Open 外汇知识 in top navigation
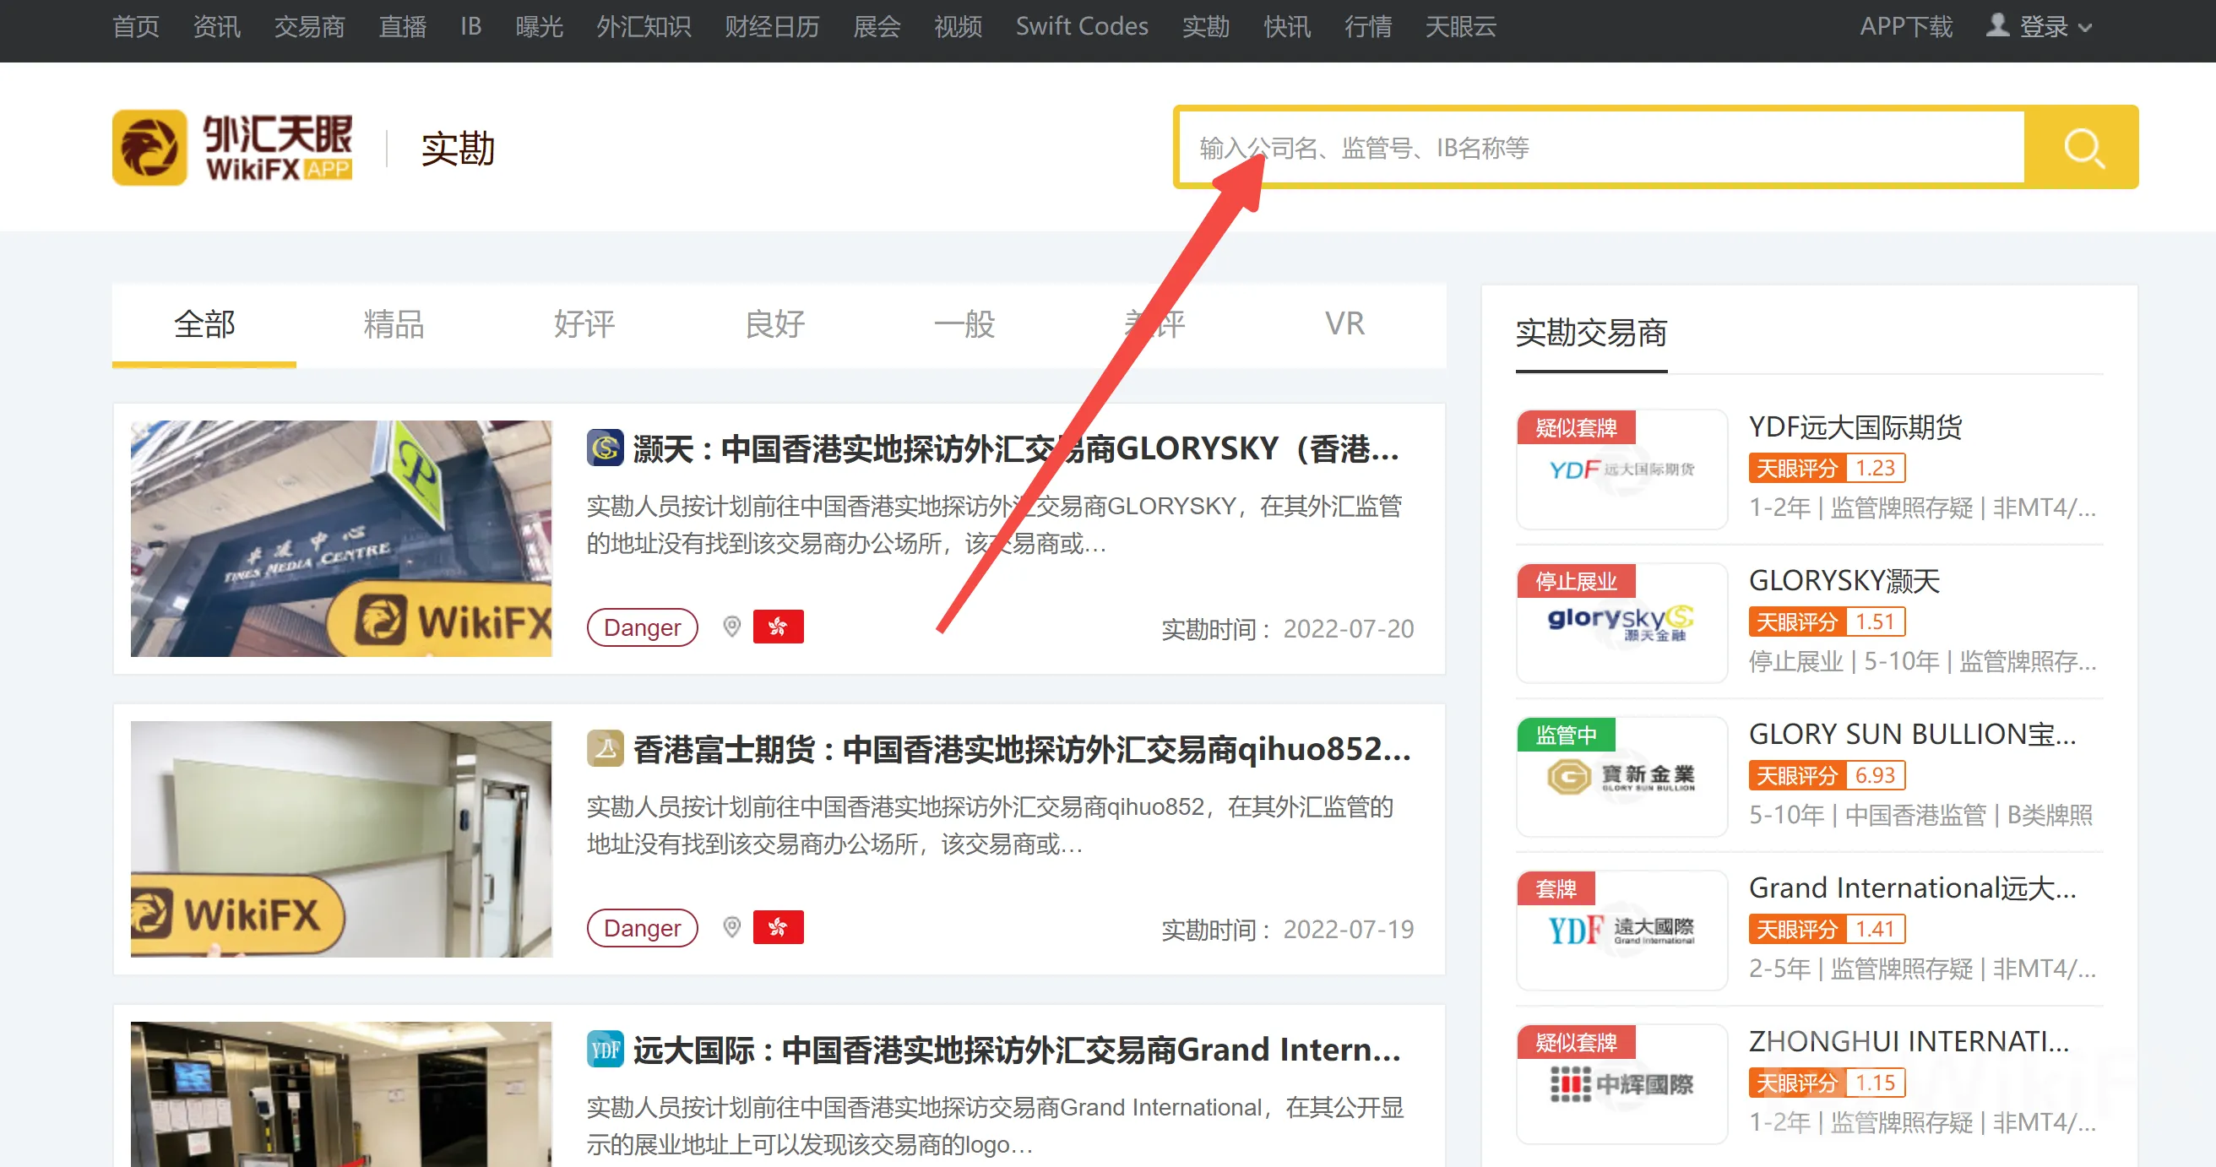Viewport: 2216px width, 1167px height. coord(644,27)
